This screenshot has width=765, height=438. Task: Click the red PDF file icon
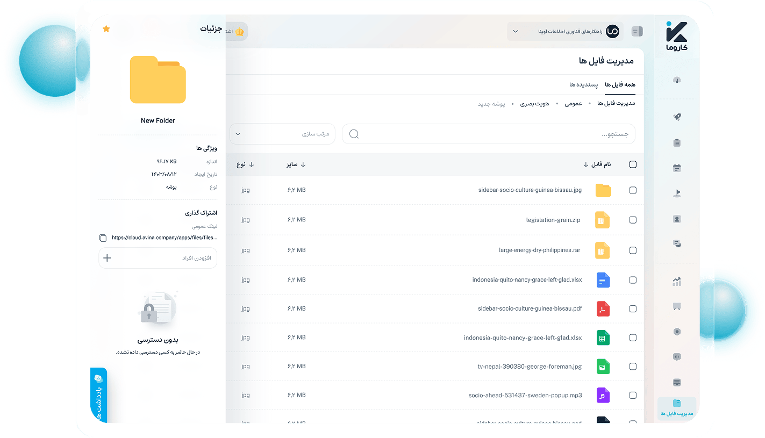(x=603, y=309)
